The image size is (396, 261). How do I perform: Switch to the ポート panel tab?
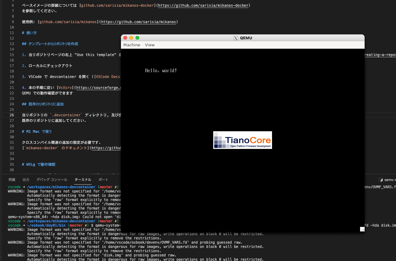103,180
